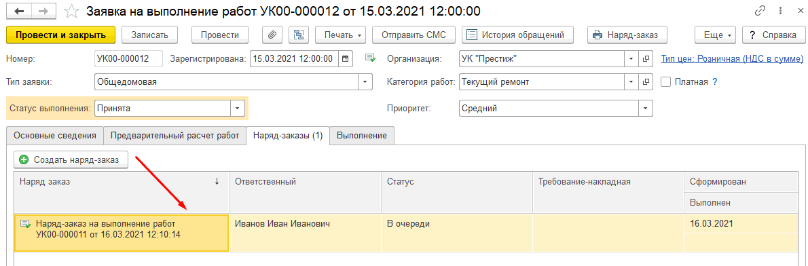Image resolution: width=808 pixels, height=266 pixels.
Task: Click the Зарегистрирована date field
Action: coord(295,58)
